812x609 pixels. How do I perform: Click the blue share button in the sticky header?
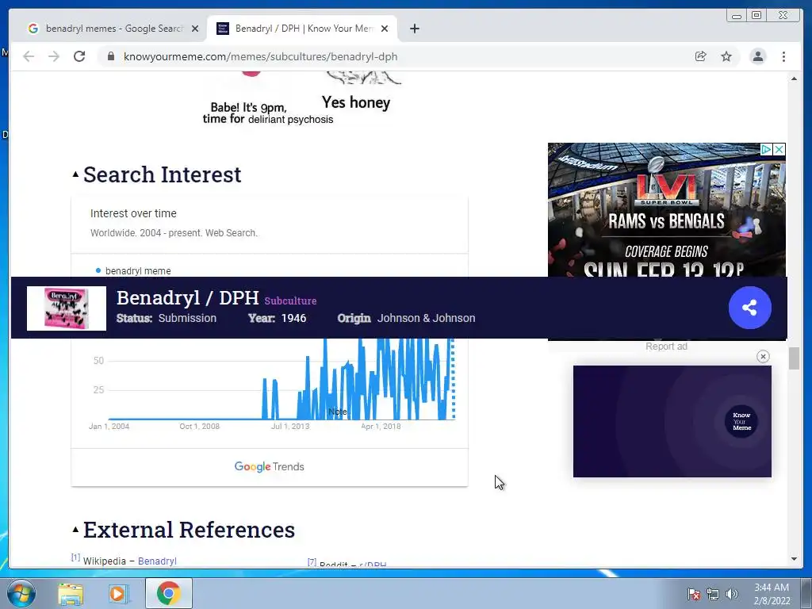(x=750, y=308)
